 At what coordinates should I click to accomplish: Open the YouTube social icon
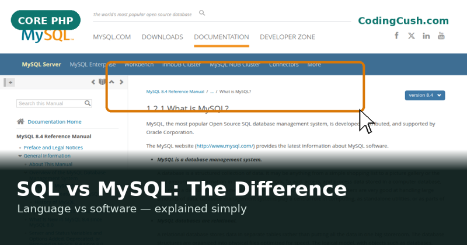(x=441, y=36)
